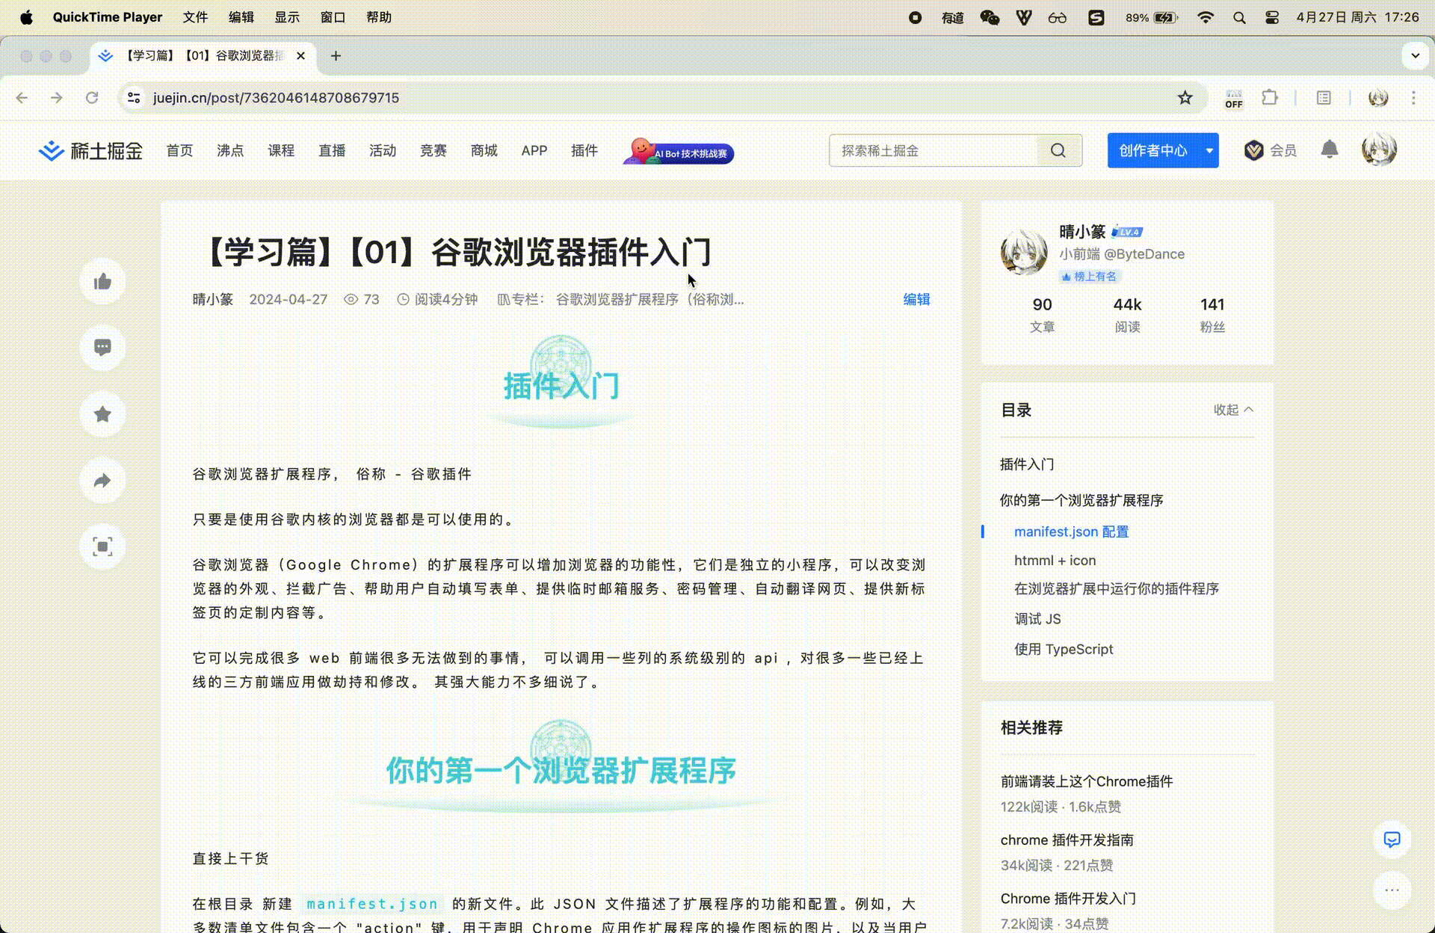
Task: Open the notification bell icon
Action: point(1329,150)
